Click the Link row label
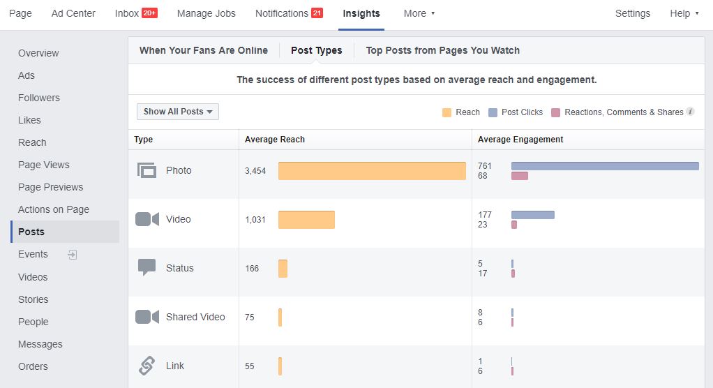Screen dimensions: 713x388 tap(175, 366)
